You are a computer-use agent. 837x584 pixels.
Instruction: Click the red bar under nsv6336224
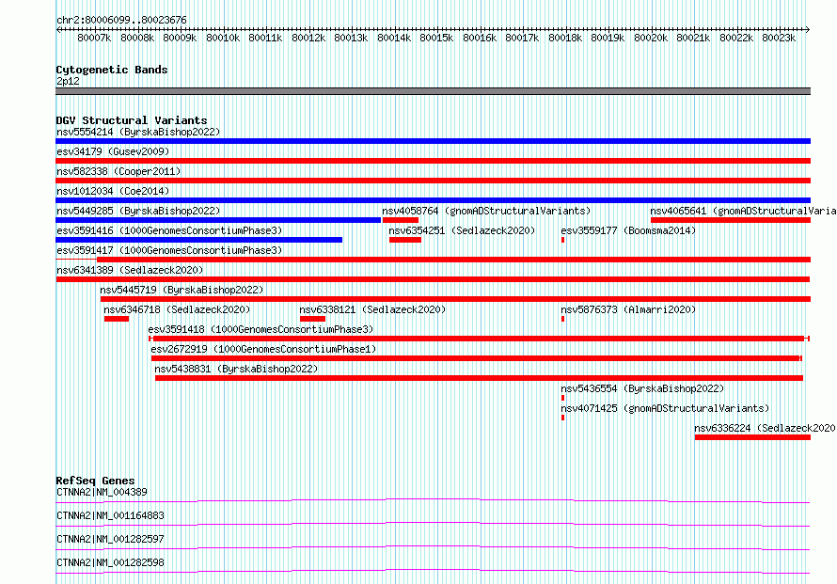click(x=752, y=437)
